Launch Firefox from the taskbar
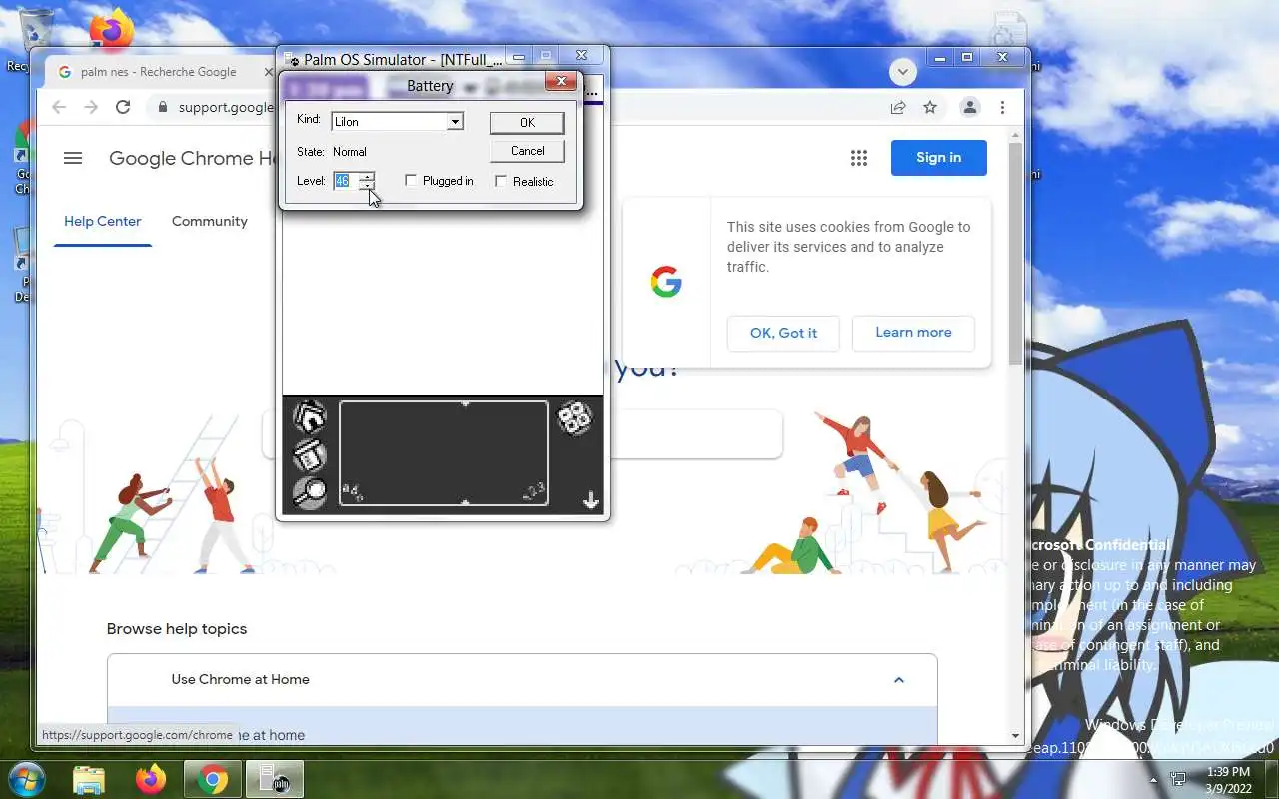Screen dimensions: 1279x799 click(x=151, y=779)
